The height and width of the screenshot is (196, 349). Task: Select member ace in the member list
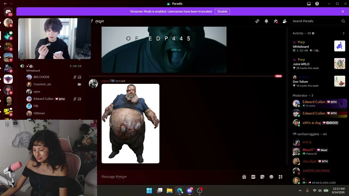[x=319, y=142]
